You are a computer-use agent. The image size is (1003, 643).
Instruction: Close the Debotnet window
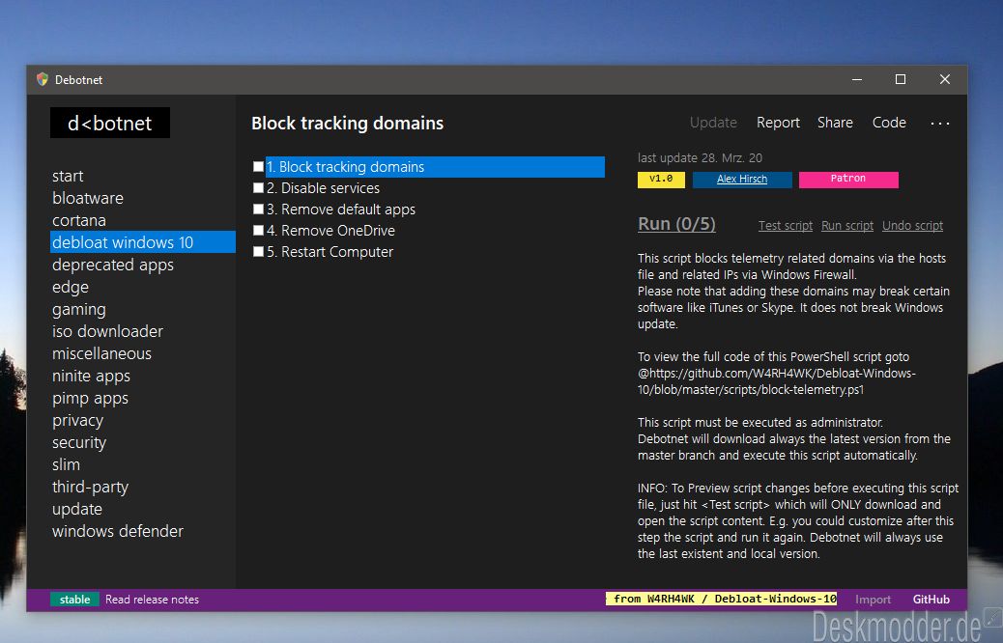tap(945, 79)
